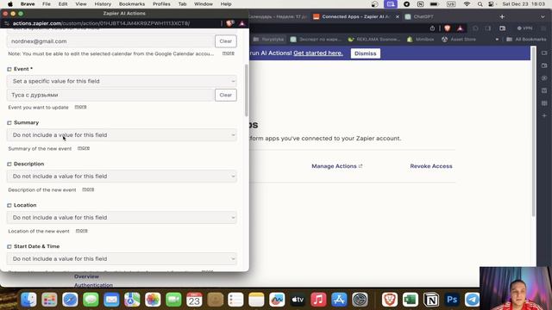Click the Get started here link
Viewport: 552px width, 310px height.
(318, 53)
